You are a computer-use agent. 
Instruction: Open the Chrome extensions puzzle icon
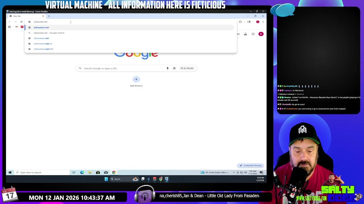[240, 22]
